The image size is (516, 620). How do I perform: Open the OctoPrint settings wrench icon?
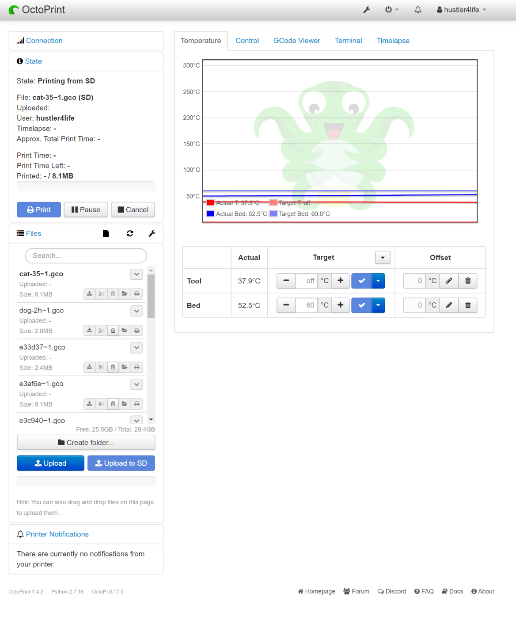(366, 10)
